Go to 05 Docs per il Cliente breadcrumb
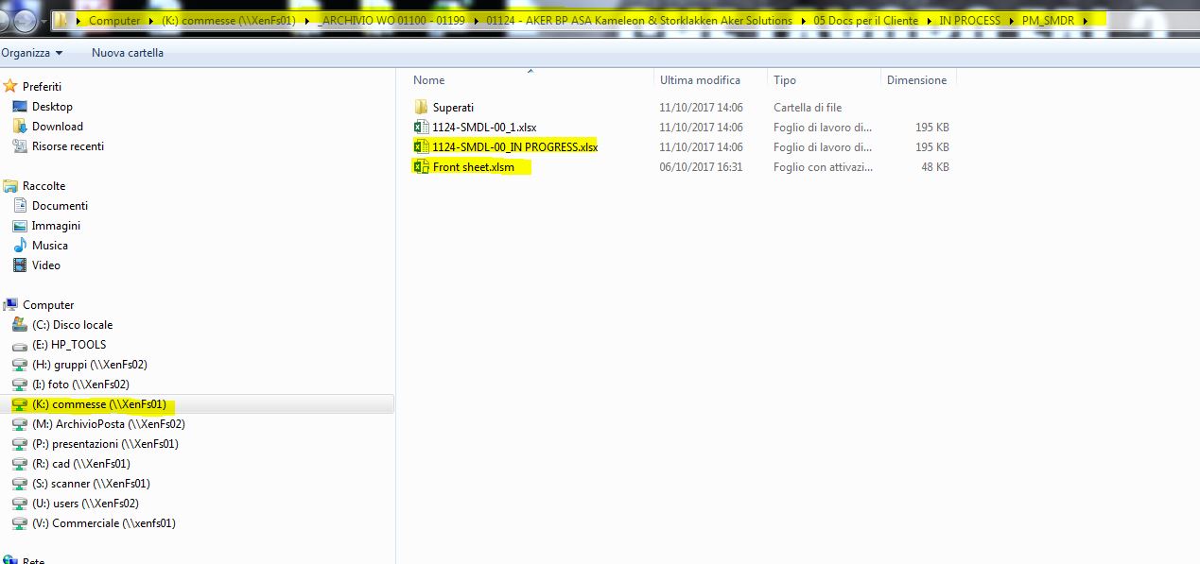The width and height of the screenshot is (1200, 564). coord(865,21)
